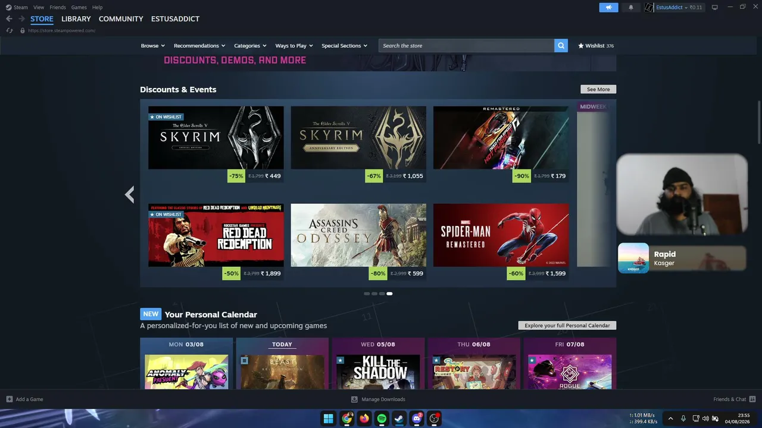Click the Steam taskbar icon

point(399,418)
